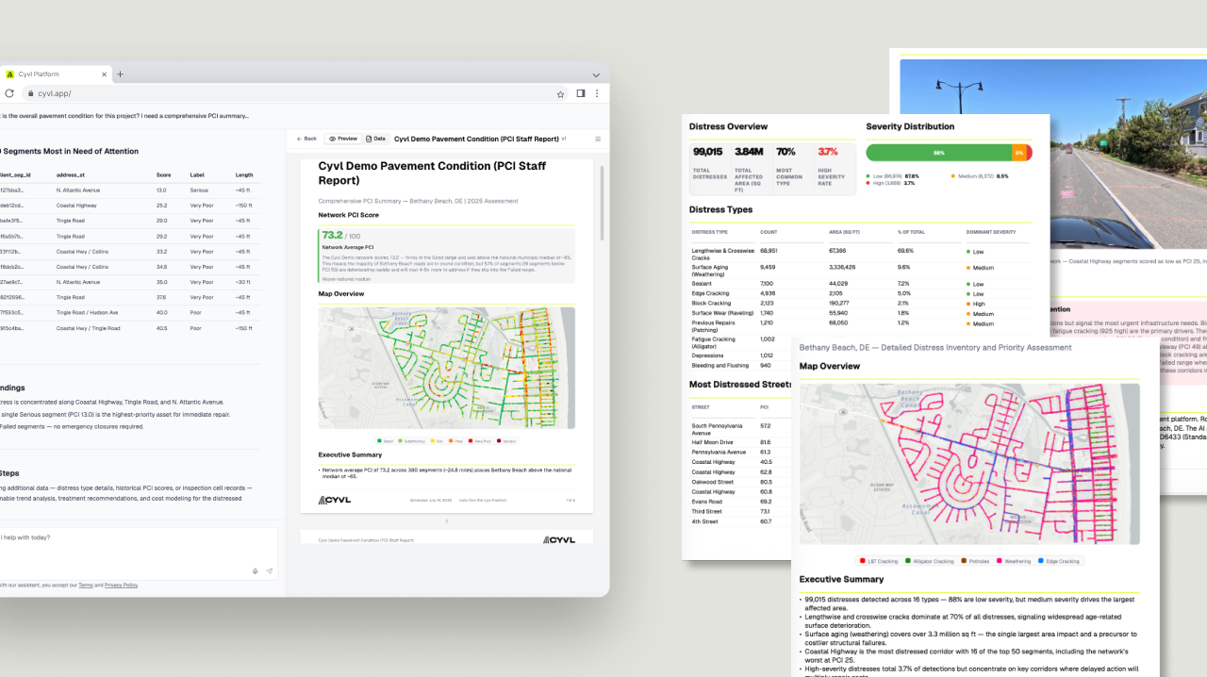Click the Score column header
Image resolution: width=1207 pixels, height=677 pixels.
pos(163,174)
